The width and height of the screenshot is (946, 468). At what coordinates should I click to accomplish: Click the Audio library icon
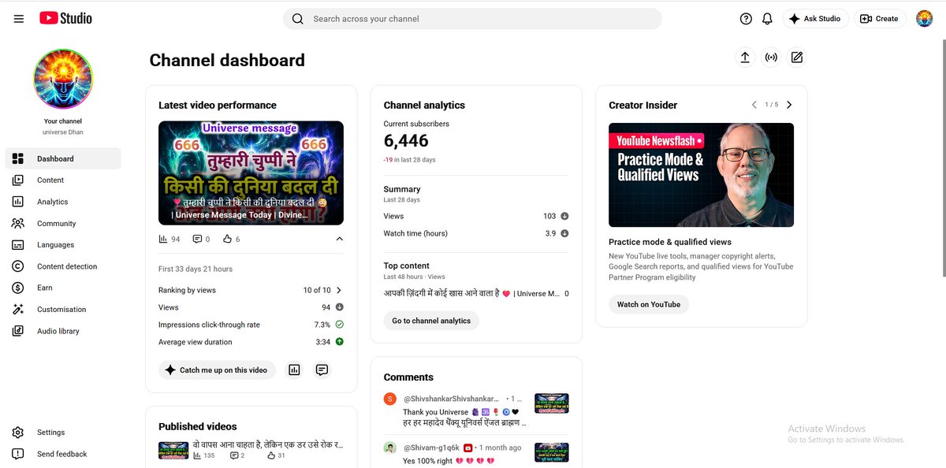pyautogui.click(x=18, y=331)
